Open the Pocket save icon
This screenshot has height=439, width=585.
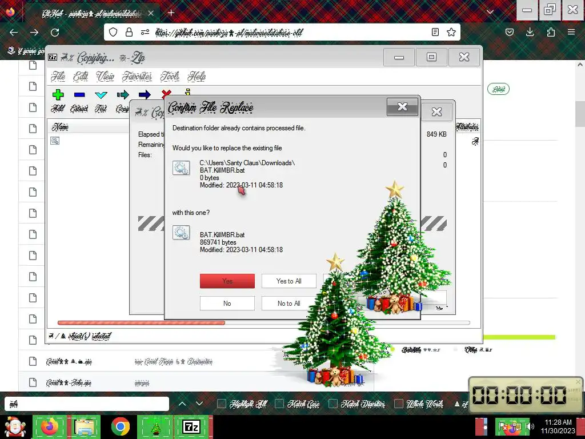[510, 32]
